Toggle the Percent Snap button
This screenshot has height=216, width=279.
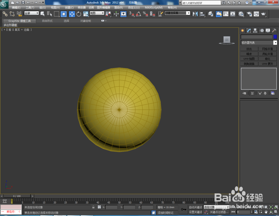coord(145,14)
